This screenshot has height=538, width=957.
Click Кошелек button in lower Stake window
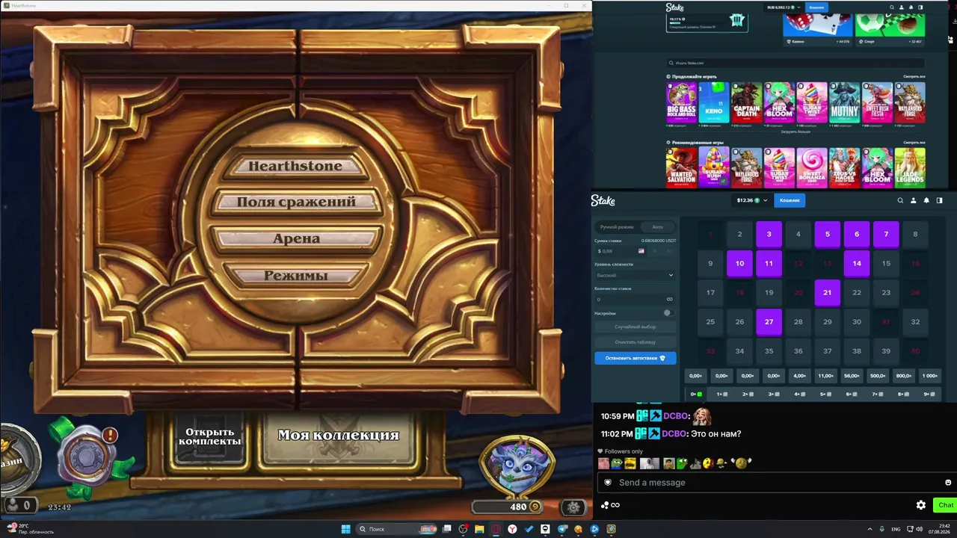coord(790,200)
